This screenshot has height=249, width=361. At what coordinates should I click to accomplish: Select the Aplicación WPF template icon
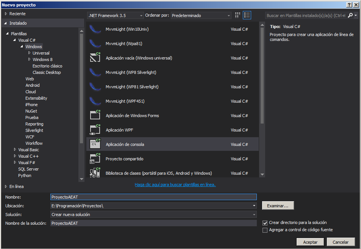[94, 130]
